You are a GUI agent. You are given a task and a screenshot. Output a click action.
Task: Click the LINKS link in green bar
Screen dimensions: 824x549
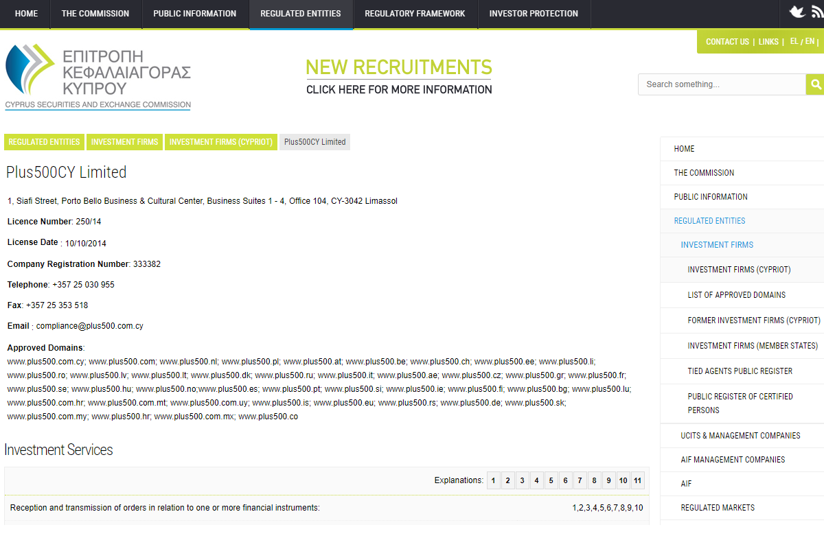point(768,42)
